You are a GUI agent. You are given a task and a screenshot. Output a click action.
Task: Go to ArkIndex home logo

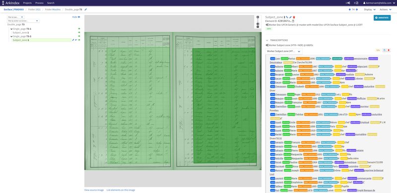13,3
